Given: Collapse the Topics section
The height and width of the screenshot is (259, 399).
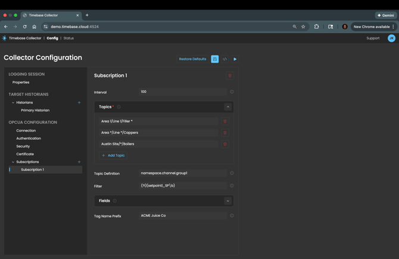Looking at the screenshot, I should click(x=227, y=107).
